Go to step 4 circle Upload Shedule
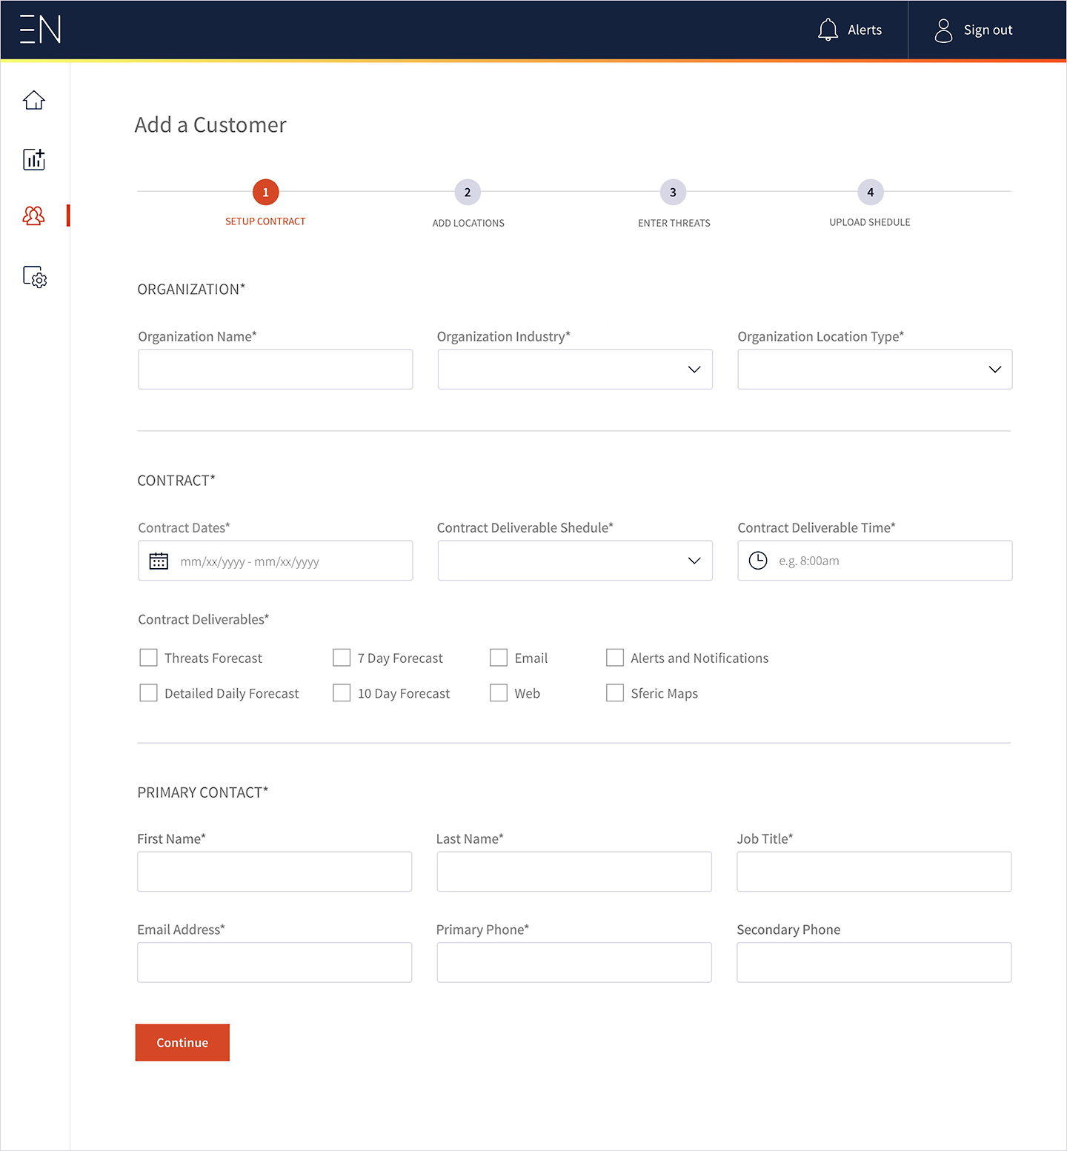The image size is (1067, 1151). pos(871,193)
